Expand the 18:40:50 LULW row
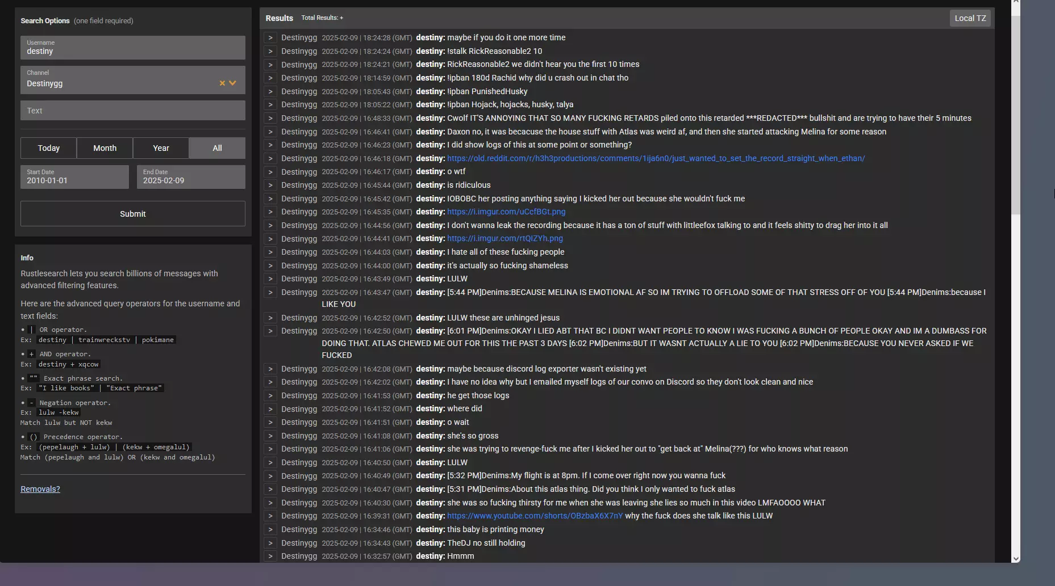Image resolution: width=1055 pixels, height=586 pixels. 270,462
